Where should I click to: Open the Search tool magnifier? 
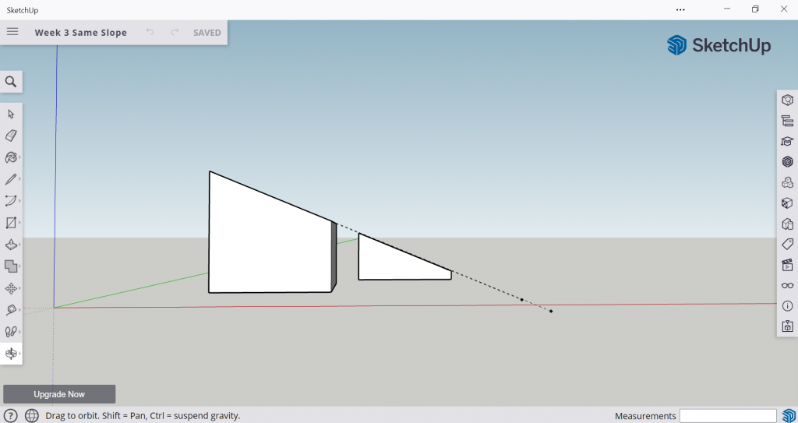(11, 82)
